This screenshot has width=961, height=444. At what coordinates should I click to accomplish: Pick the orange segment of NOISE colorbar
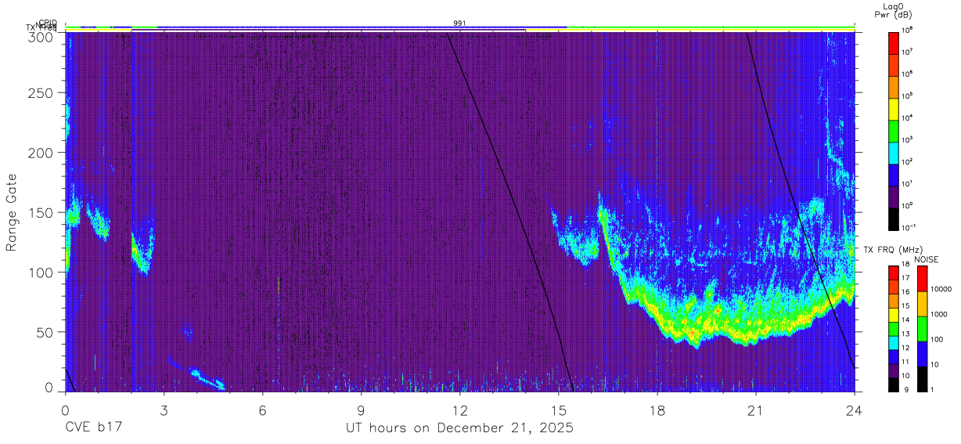(922, 304)
